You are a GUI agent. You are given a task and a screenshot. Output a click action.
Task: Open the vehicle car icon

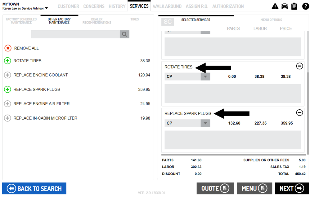(x=284, y=7)
